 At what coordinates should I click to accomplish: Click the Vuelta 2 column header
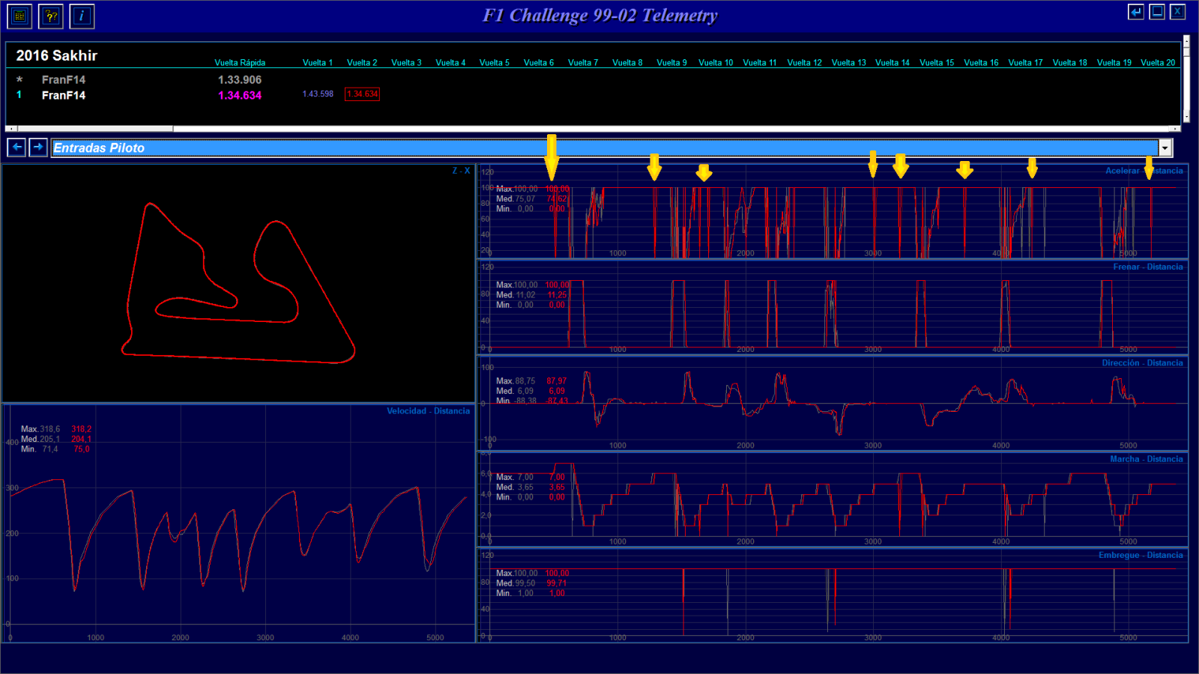(x=362, y=63)
